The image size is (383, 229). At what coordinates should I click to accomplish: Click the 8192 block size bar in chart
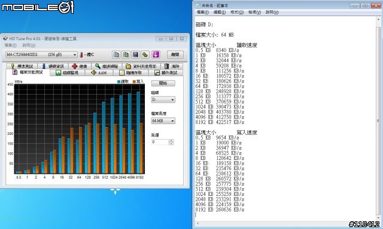139,132
